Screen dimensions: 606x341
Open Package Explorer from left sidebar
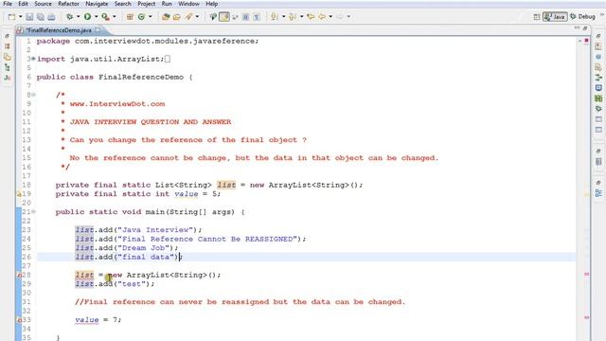point(8,46)
